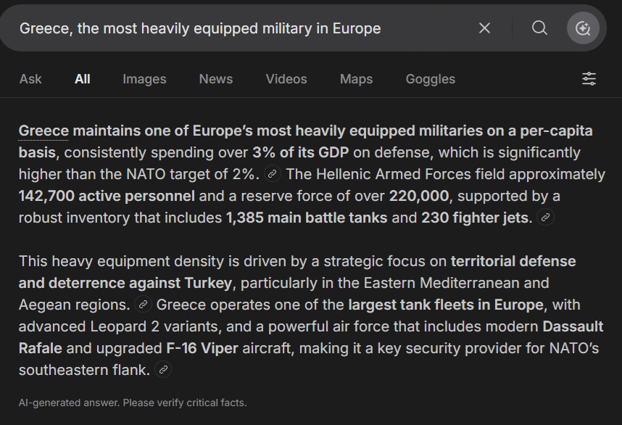622x425 pixels.
Task: Open the AI answer sparkle search icon
Action: [583, 28]
